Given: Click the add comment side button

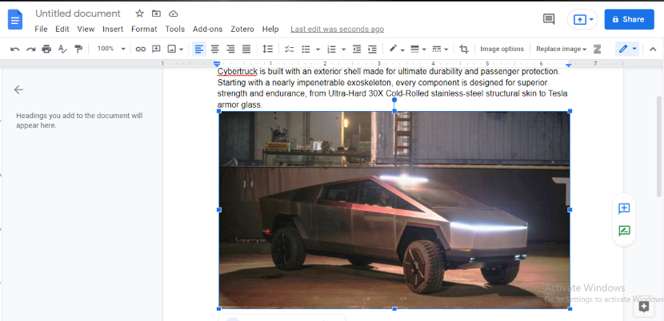Looking at the screenshot, I should pyautogui.click(x=624, y=208).
